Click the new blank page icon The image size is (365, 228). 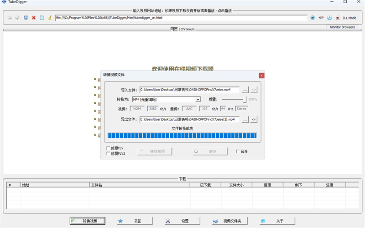[x=42, y=18]
